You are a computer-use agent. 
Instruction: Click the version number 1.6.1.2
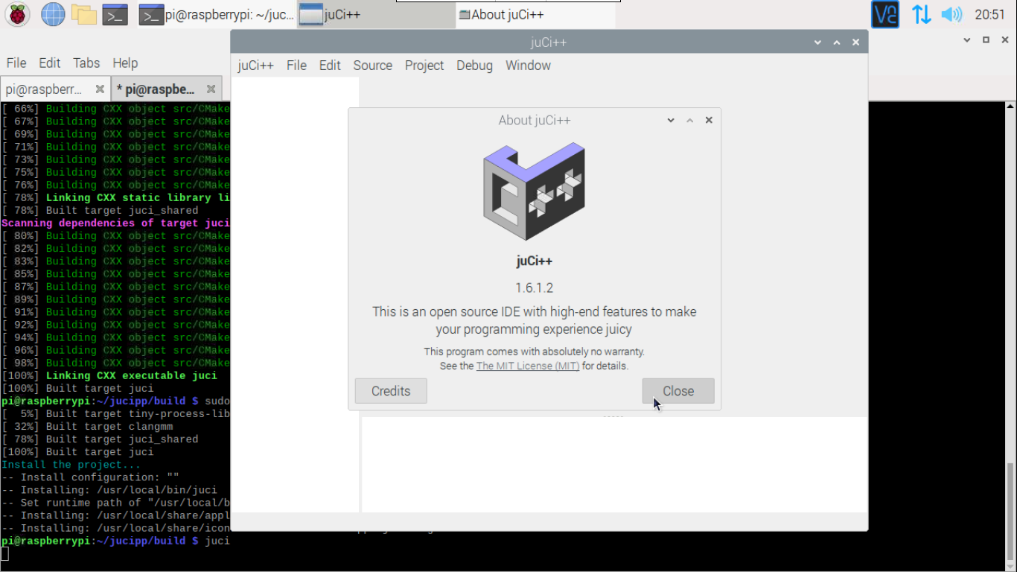tap(534, 287)
